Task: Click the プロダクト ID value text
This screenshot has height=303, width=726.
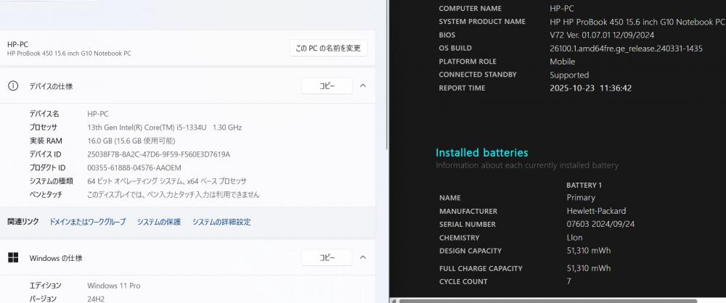Action: coord(134,168)
